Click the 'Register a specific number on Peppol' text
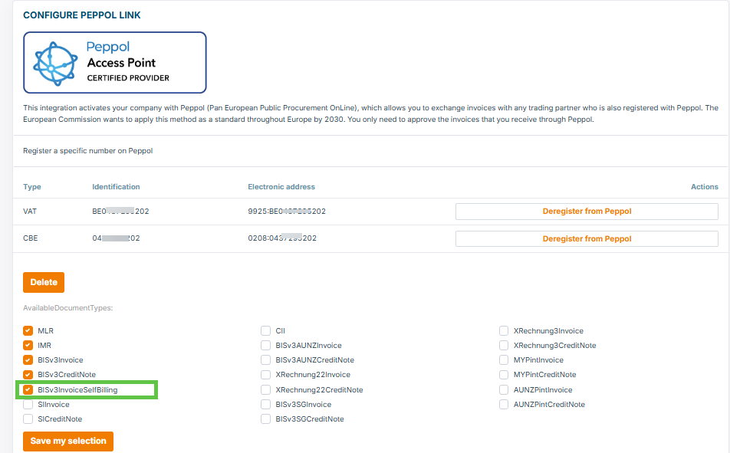Viewport: 730px width, 453px height. [x=88, y=151]
